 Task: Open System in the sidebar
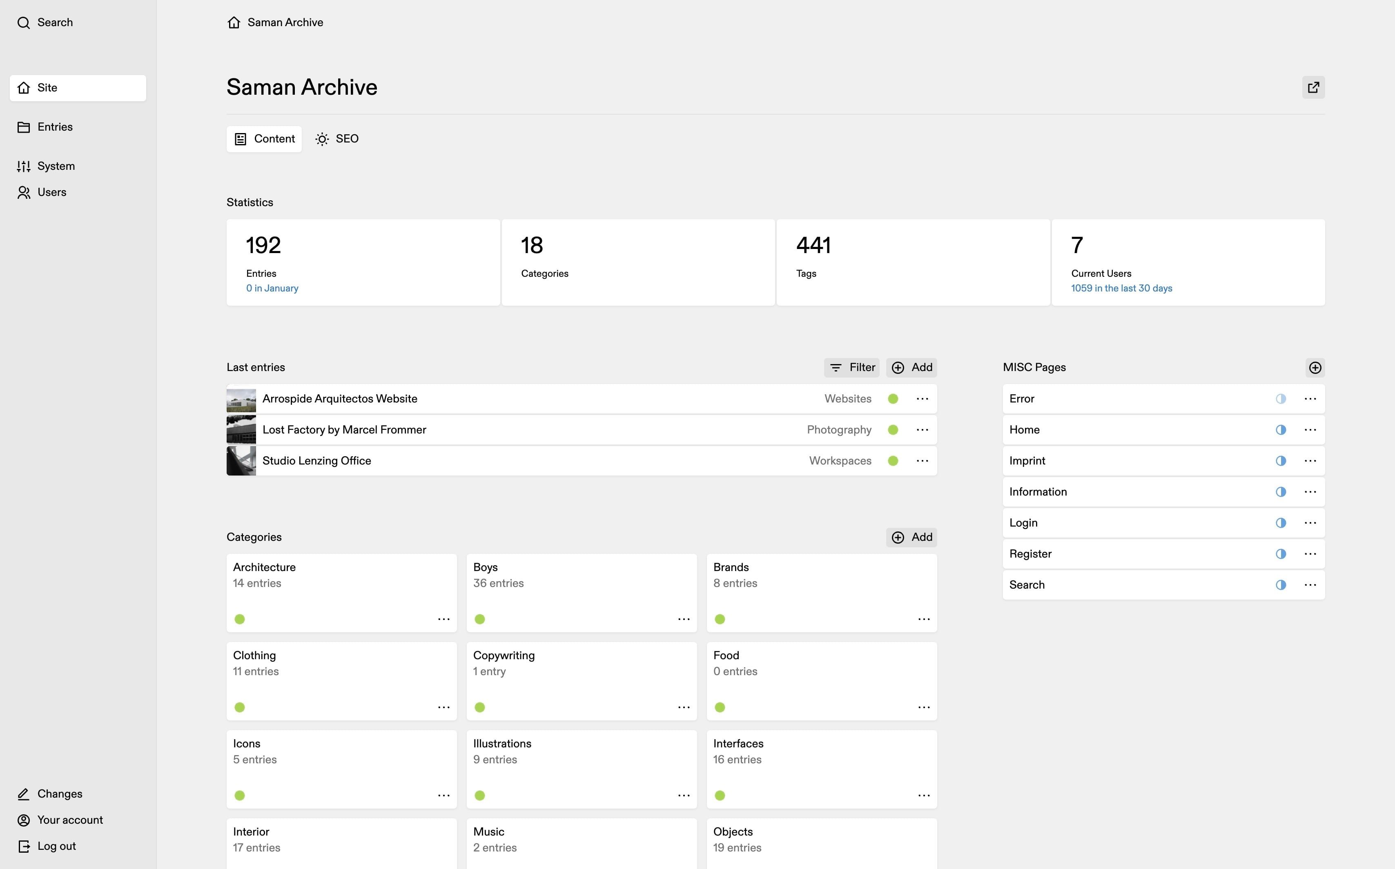(78, 166)
